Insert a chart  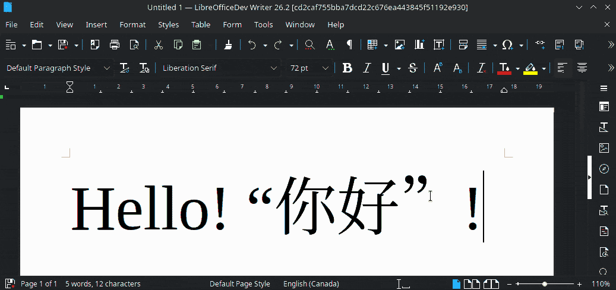419,45
